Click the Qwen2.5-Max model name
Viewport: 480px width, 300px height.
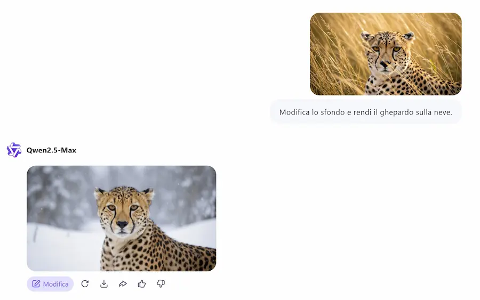tap(51, 150)
